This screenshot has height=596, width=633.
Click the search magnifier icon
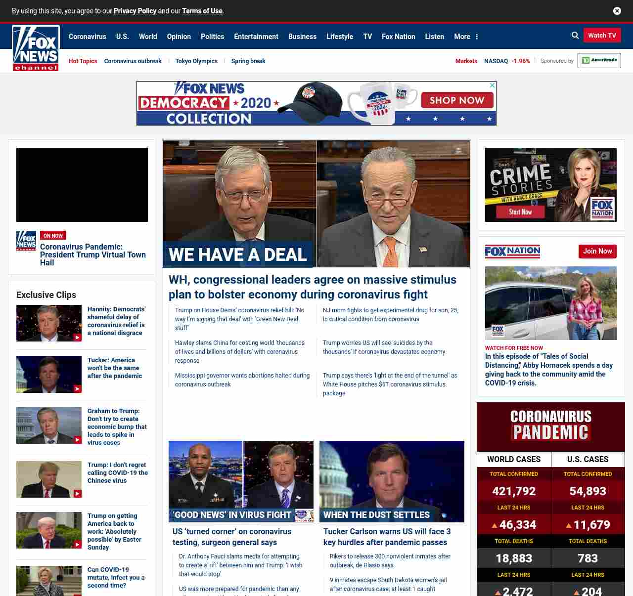575,36
